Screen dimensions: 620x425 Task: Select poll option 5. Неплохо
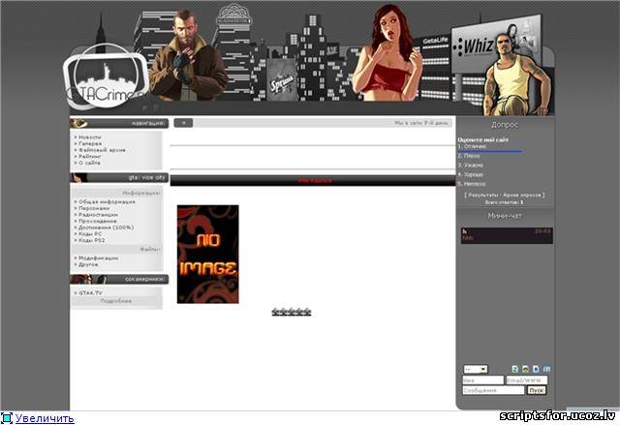[472, 184]
